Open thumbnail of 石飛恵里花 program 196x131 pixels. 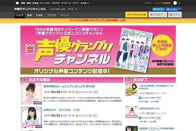pos(132,128)
